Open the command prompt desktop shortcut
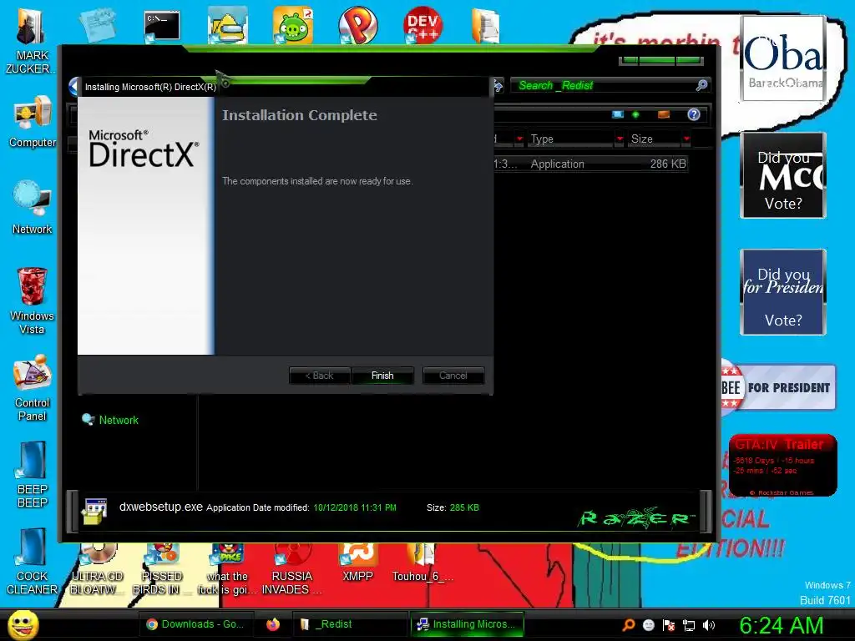This screenshot has height=641, width=855. click(x=162, y=26)
